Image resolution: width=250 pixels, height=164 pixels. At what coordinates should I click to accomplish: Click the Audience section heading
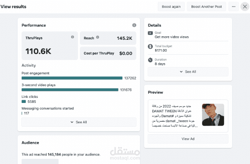click(x=30, y=143)
